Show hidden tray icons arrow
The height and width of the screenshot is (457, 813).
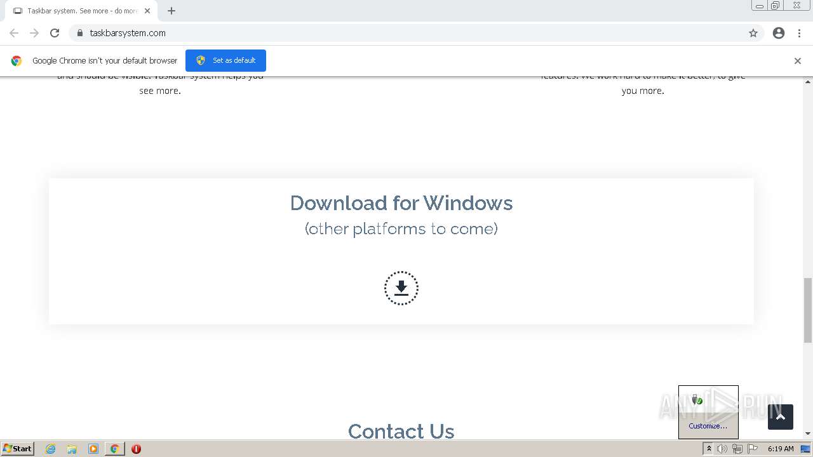point(709,449)
